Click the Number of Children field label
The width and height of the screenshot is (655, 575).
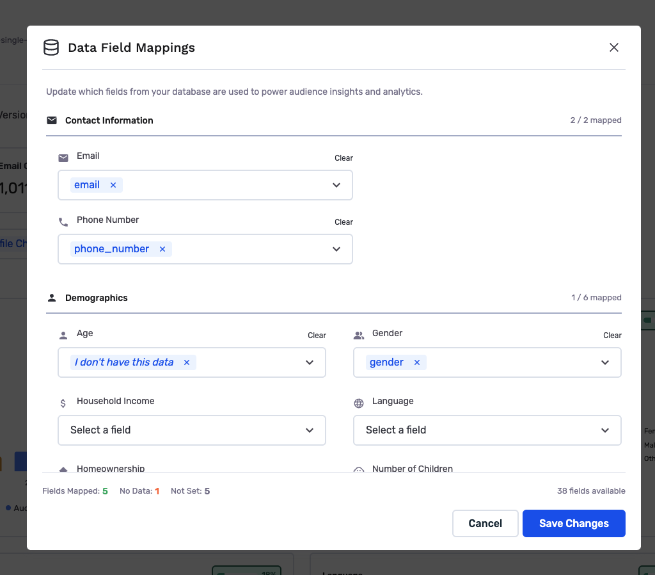tap(413, 468)
